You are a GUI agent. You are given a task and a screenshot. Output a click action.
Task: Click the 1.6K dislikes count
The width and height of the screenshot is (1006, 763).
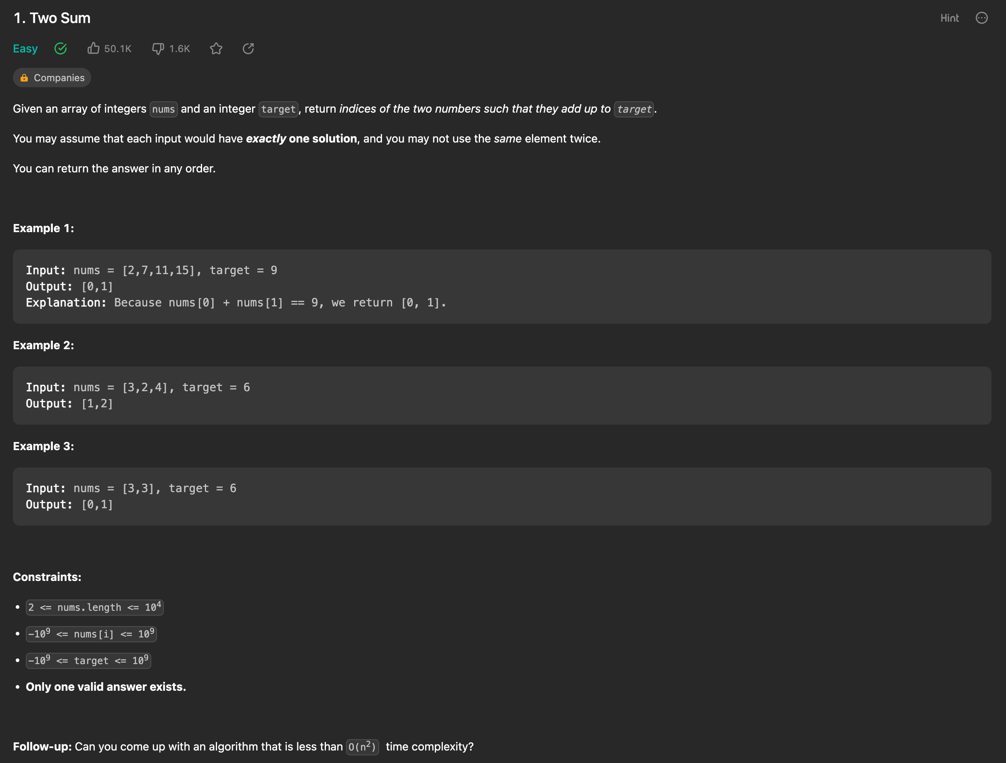(179, 48)
